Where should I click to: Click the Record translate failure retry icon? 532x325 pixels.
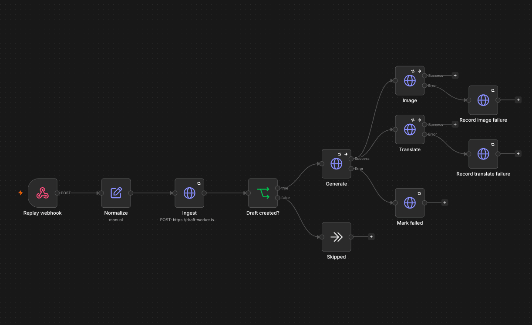493,144
